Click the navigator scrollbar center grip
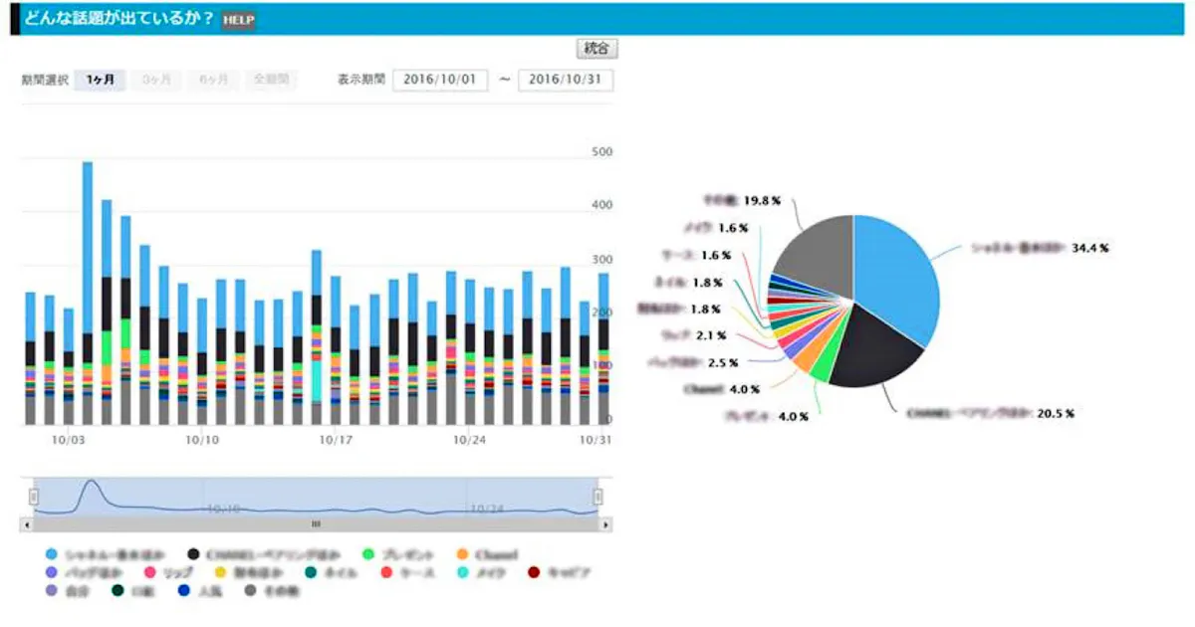1195x627 pixels. tap(316, 523)
